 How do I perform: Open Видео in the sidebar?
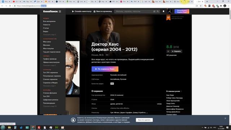click(x=45, y=31)
